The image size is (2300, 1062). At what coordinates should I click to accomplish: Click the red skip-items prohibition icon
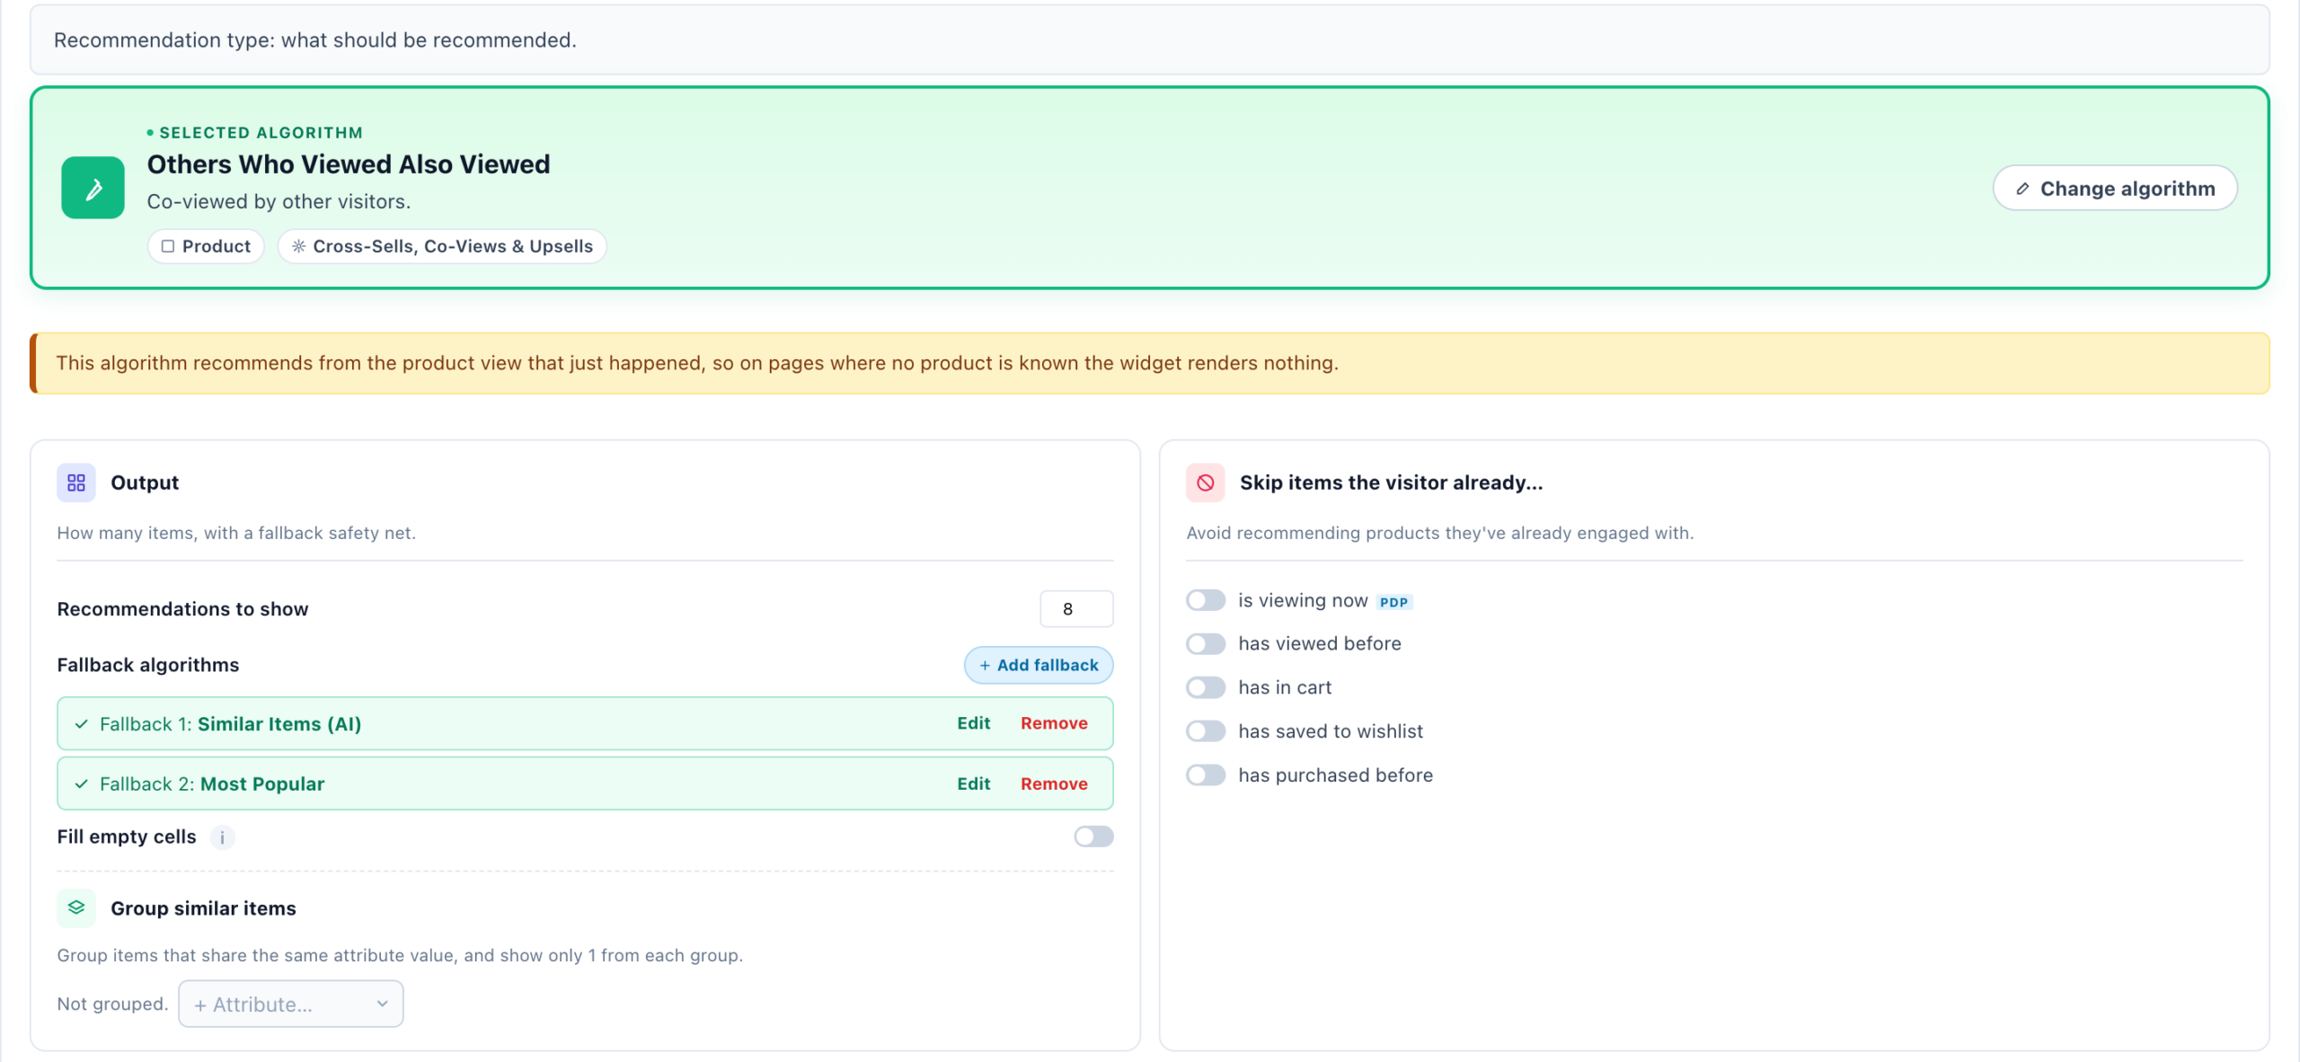coord(1206,482)
